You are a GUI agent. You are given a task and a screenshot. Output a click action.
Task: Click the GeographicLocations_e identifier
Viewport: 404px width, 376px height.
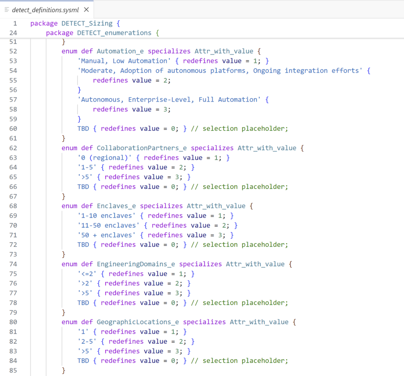click(138, 322)
